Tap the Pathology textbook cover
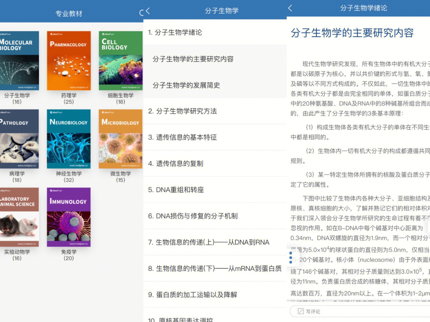 click(x=18, y=139)
